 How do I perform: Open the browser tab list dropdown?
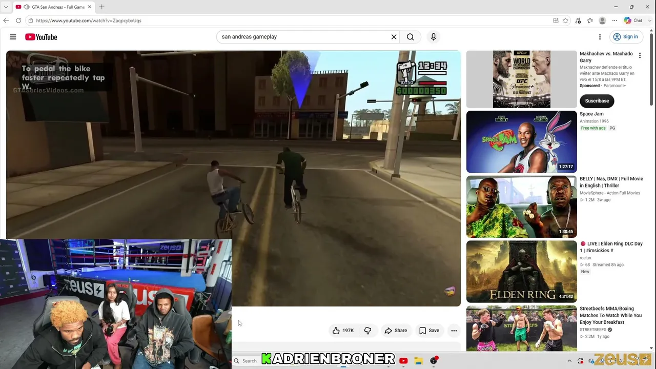tap(6, 7)
